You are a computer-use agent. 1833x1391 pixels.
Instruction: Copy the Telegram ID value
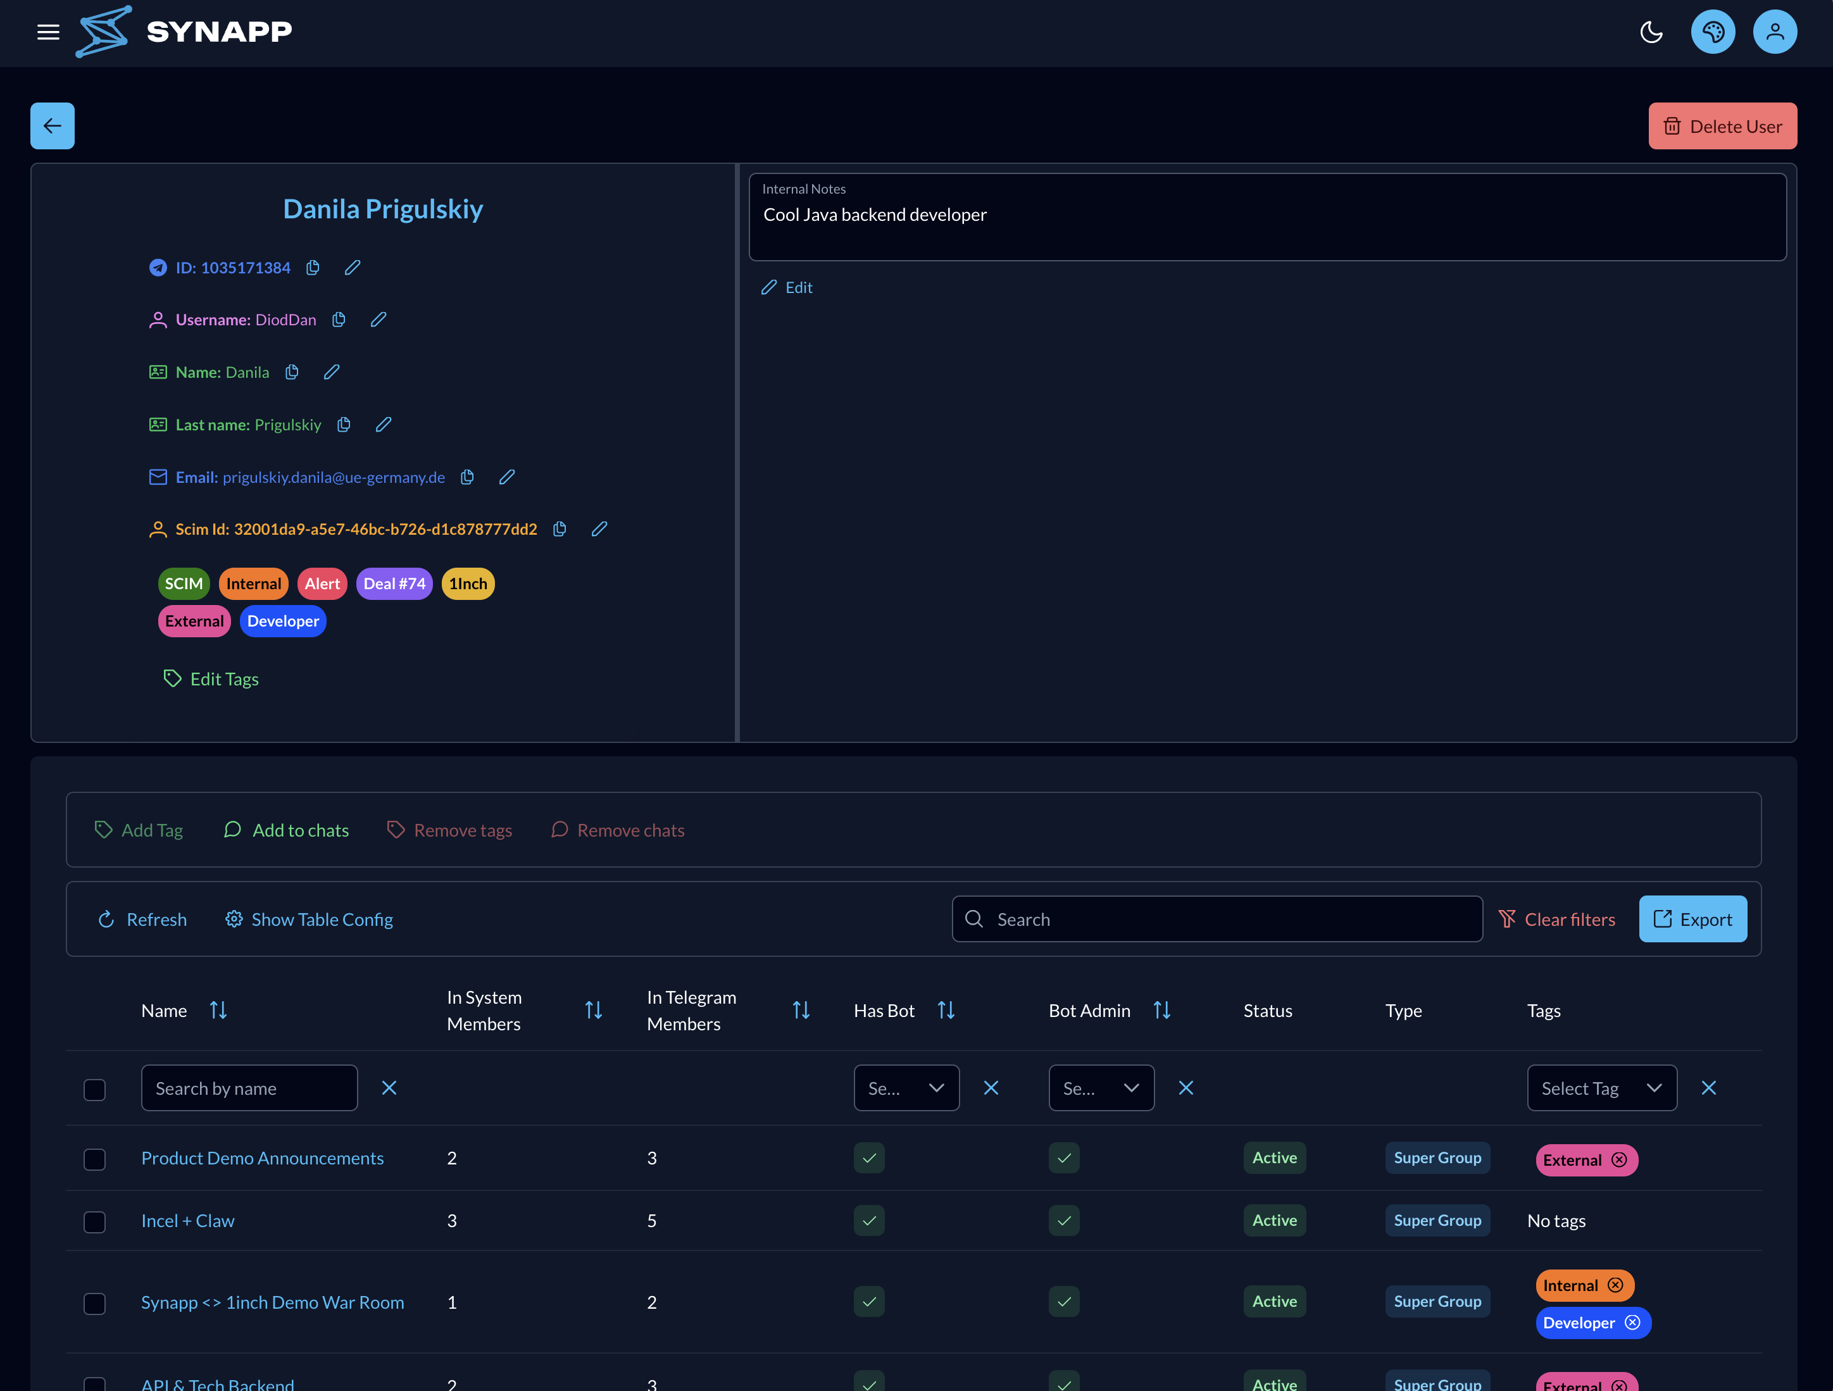(313, 268)
